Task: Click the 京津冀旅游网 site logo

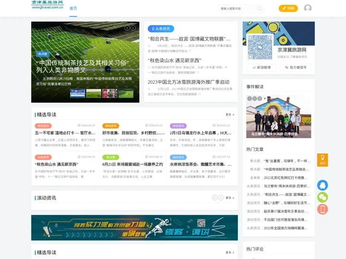Action: click(48, 5)
